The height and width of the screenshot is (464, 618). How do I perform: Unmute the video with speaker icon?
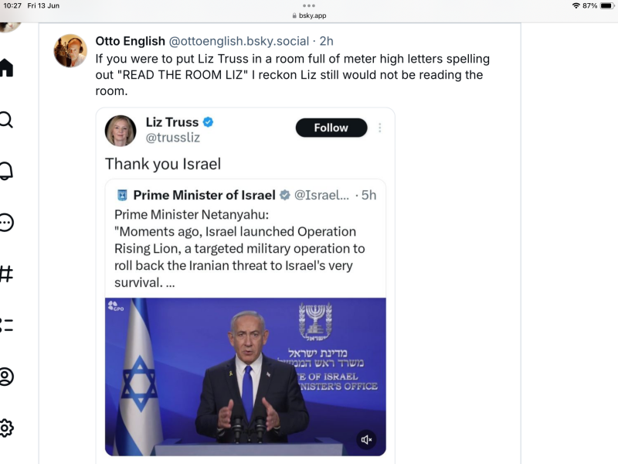click(x=366, y=439)
